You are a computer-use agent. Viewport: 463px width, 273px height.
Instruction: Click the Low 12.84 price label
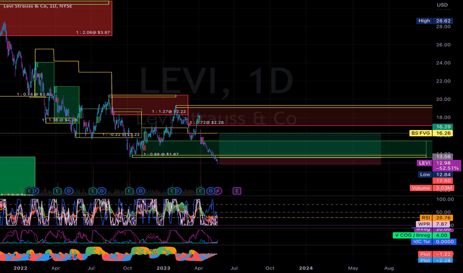436,174
